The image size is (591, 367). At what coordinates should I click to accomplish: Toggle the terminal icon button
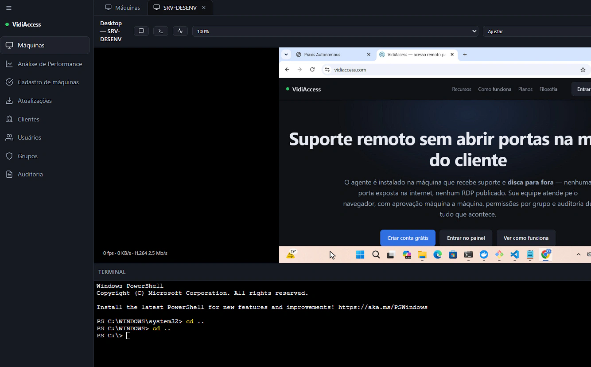pos(161,31)
